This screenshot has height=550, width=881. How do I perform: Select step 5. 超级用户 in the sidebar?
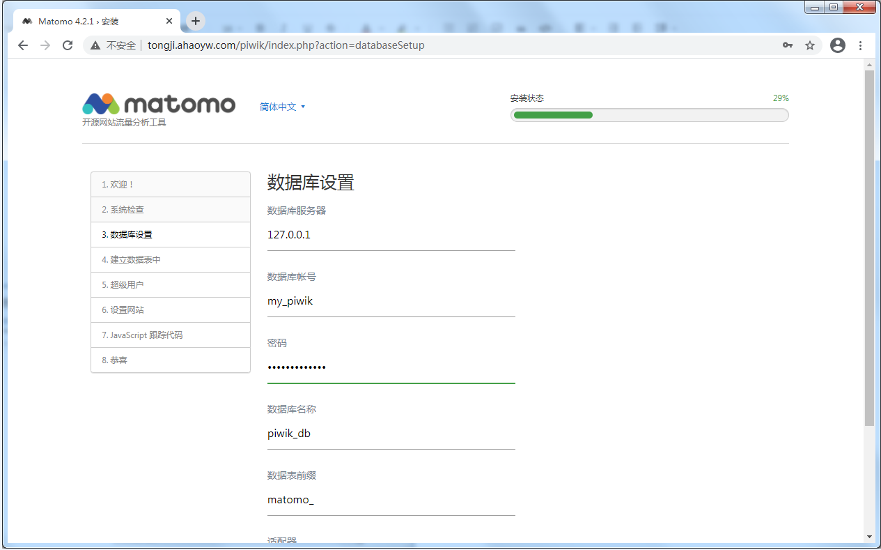coord(171,285)
